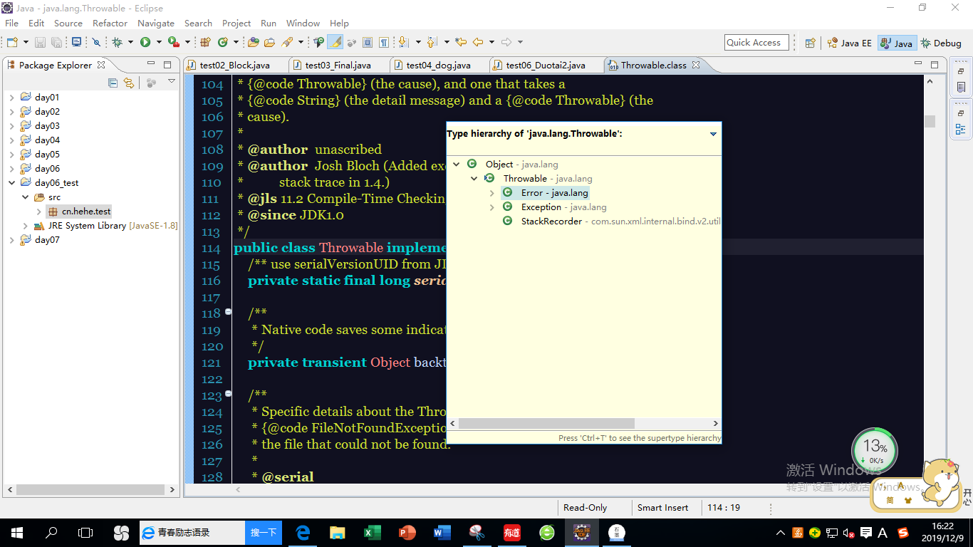Click the Back navigation arrow icon

478,43
